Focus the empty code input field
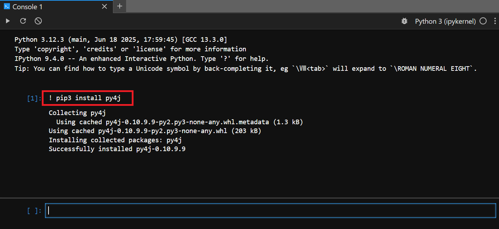The width and height of the screenshot is (499, 229). tap(271, 211)
